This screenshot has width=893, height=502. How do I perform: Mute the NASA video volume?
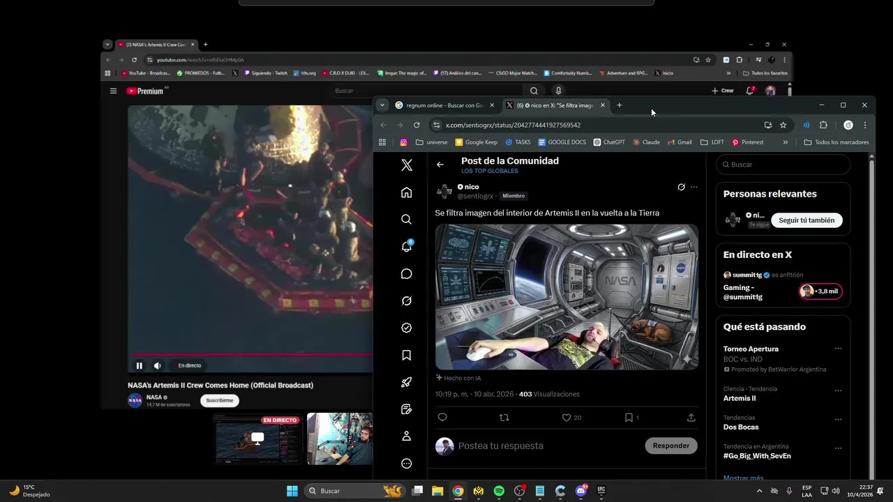[x=158, y=365]
